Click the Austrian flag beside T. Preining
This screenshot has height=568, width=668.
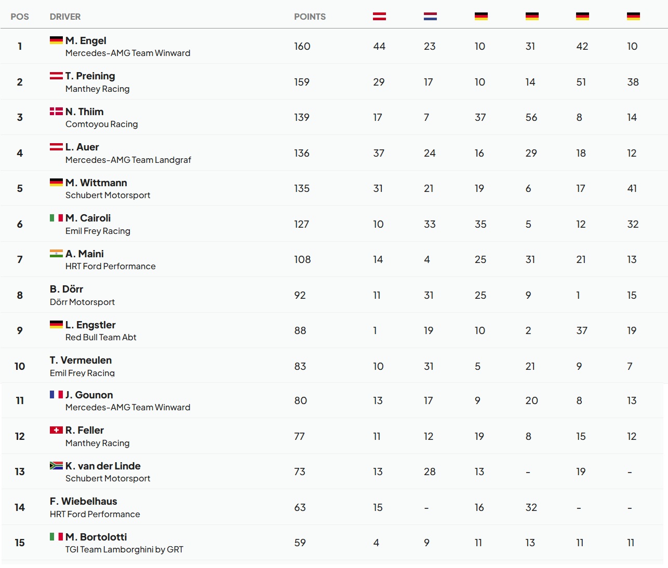(x=56, y=75)
